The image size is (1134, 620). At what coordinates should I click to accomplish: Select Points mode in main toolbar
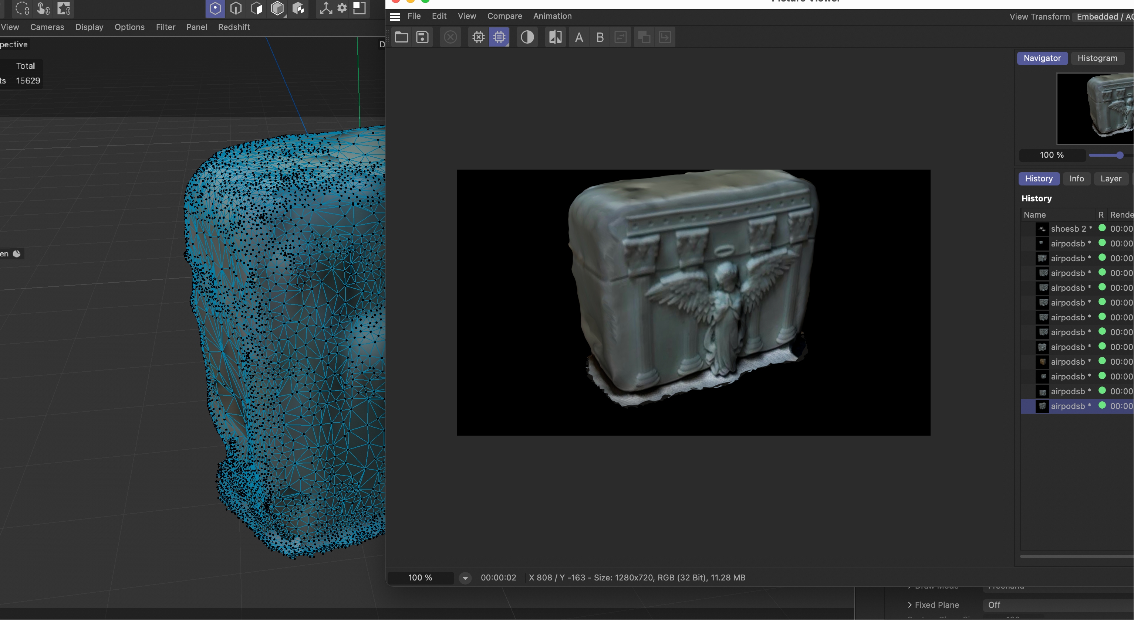click(215, 8)
